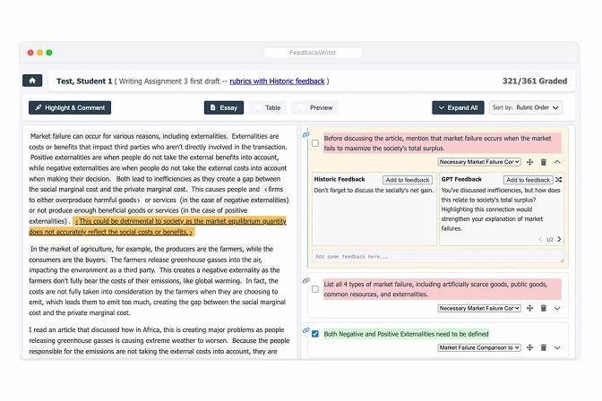Screen dimensions: 602x401
Task: Expand the 'Both Negative and Positive' rubric
Action: [557, 348]
